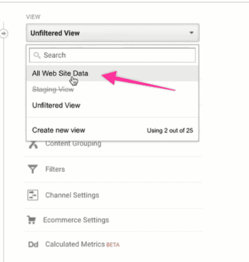This screenshot has width=249, height=262.
Task: Choose Unfiltered View in dropdown list
Action: coord(56,106)
